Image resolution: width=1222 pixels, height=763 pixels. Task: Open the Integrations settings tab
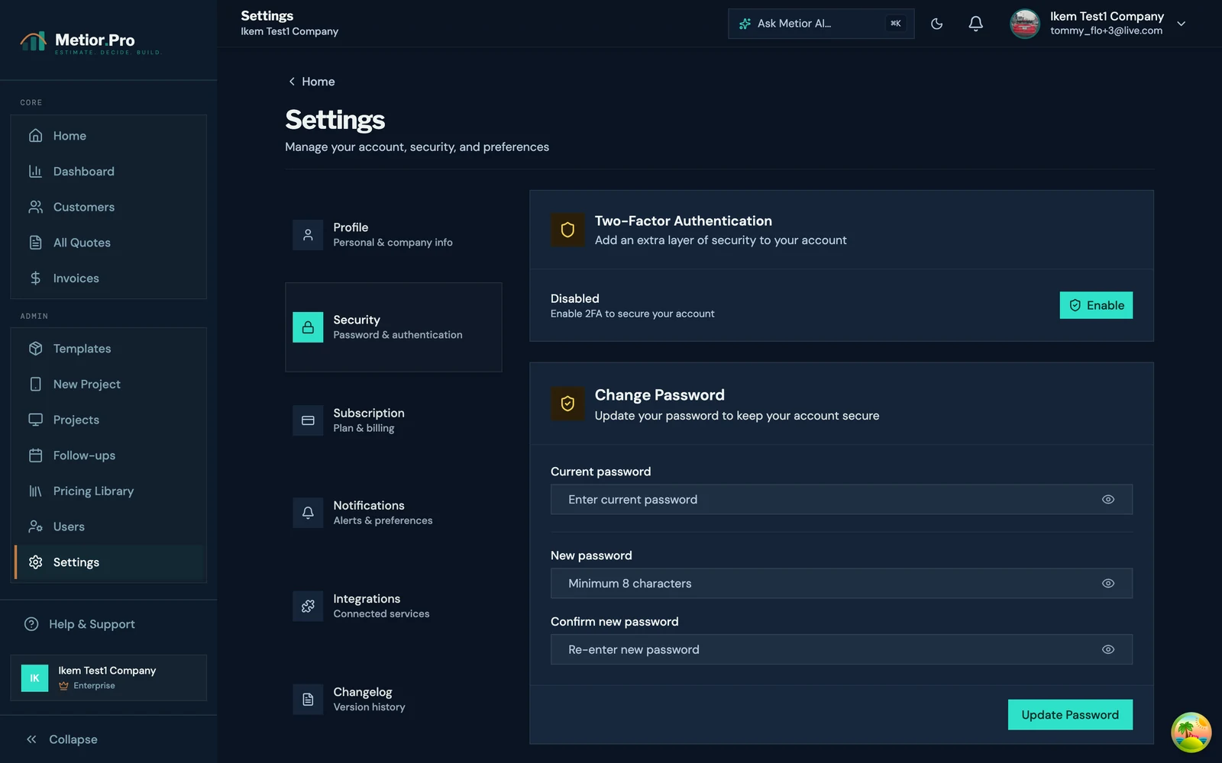coord(393,606)
